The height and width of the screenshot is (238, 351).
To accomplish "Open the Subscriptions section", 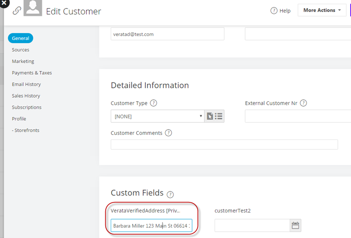I will pos(27,107).
